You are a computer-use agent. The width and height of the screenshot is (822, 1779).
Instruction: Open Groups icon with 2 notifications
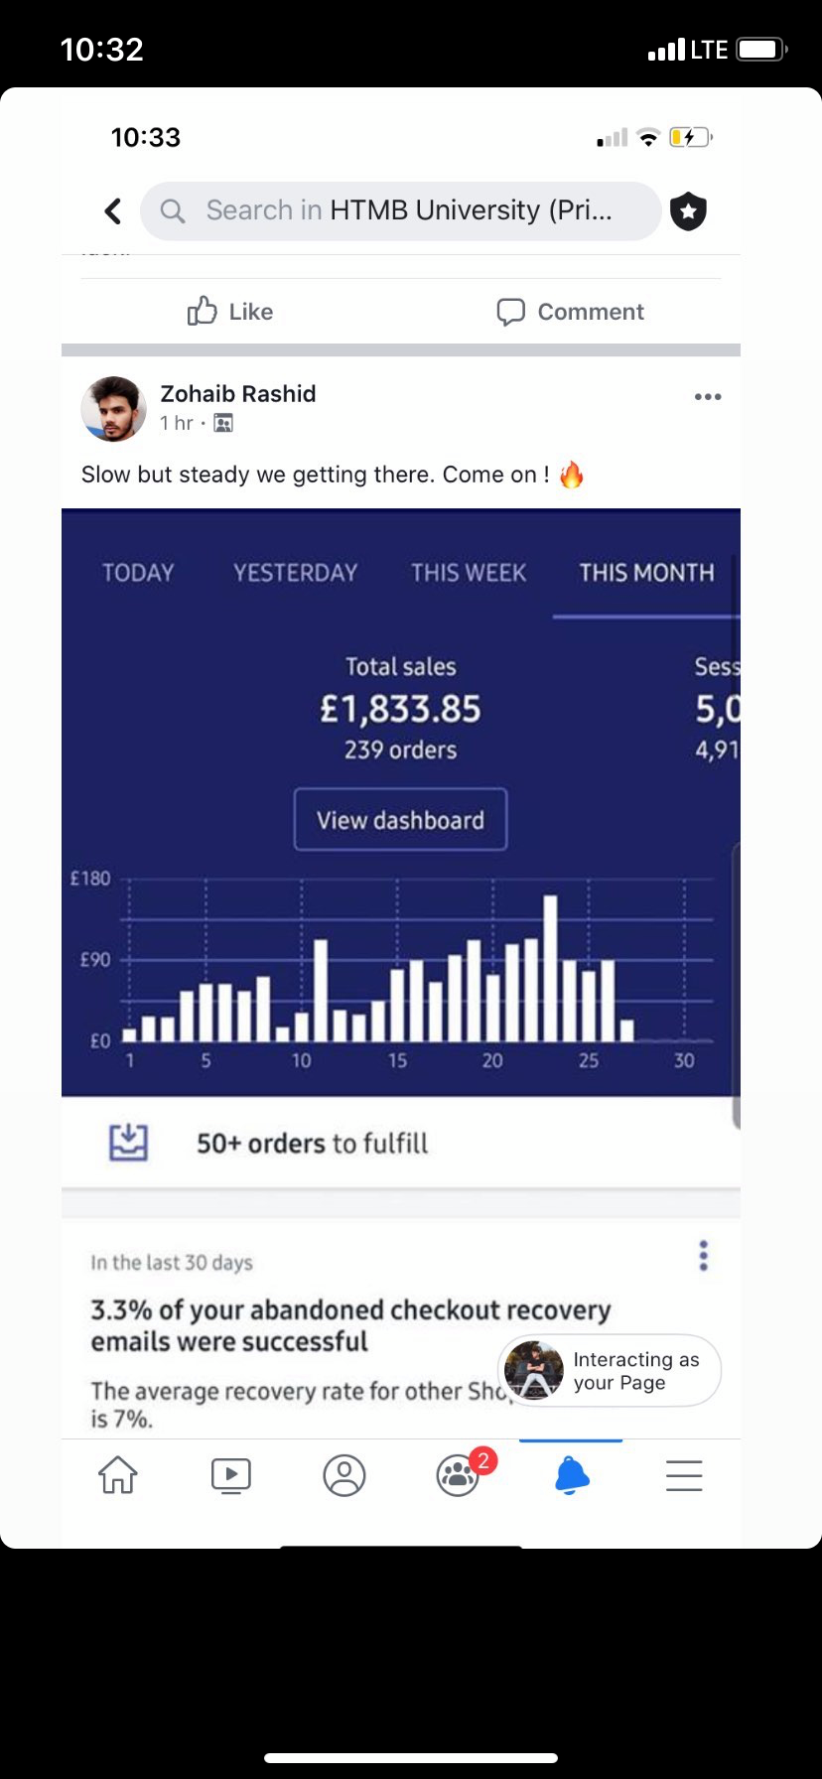click(459, 1475)
